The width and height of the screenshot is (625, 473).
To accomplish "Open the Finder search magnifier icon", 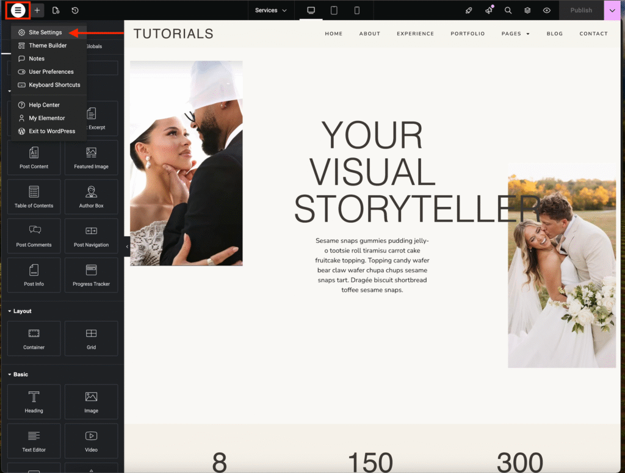I will pos(508,10).
